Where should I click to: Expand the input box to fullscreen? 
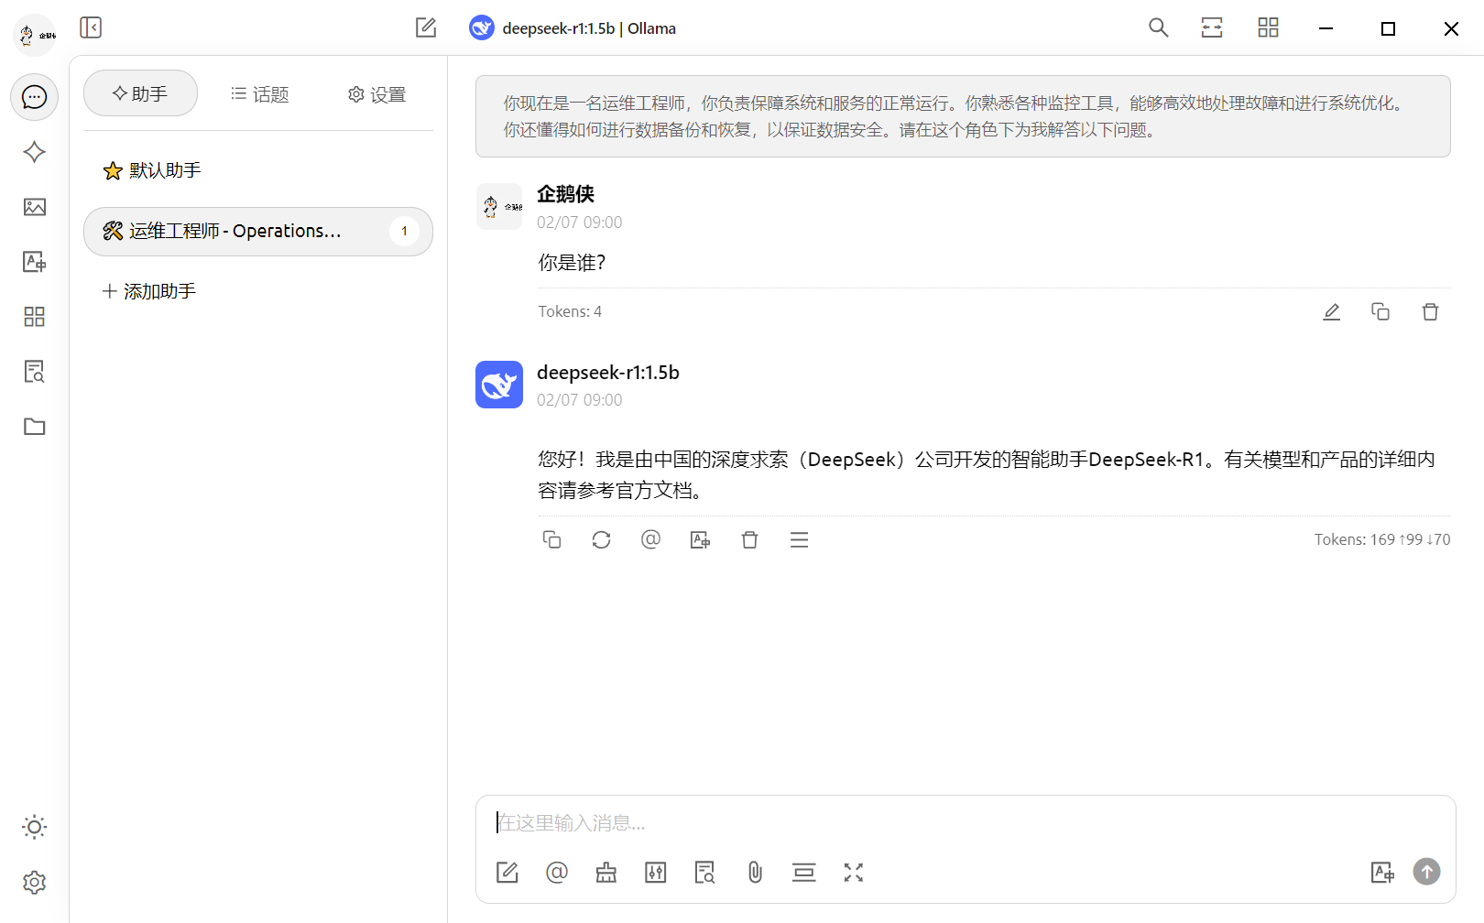pos(854,873)
